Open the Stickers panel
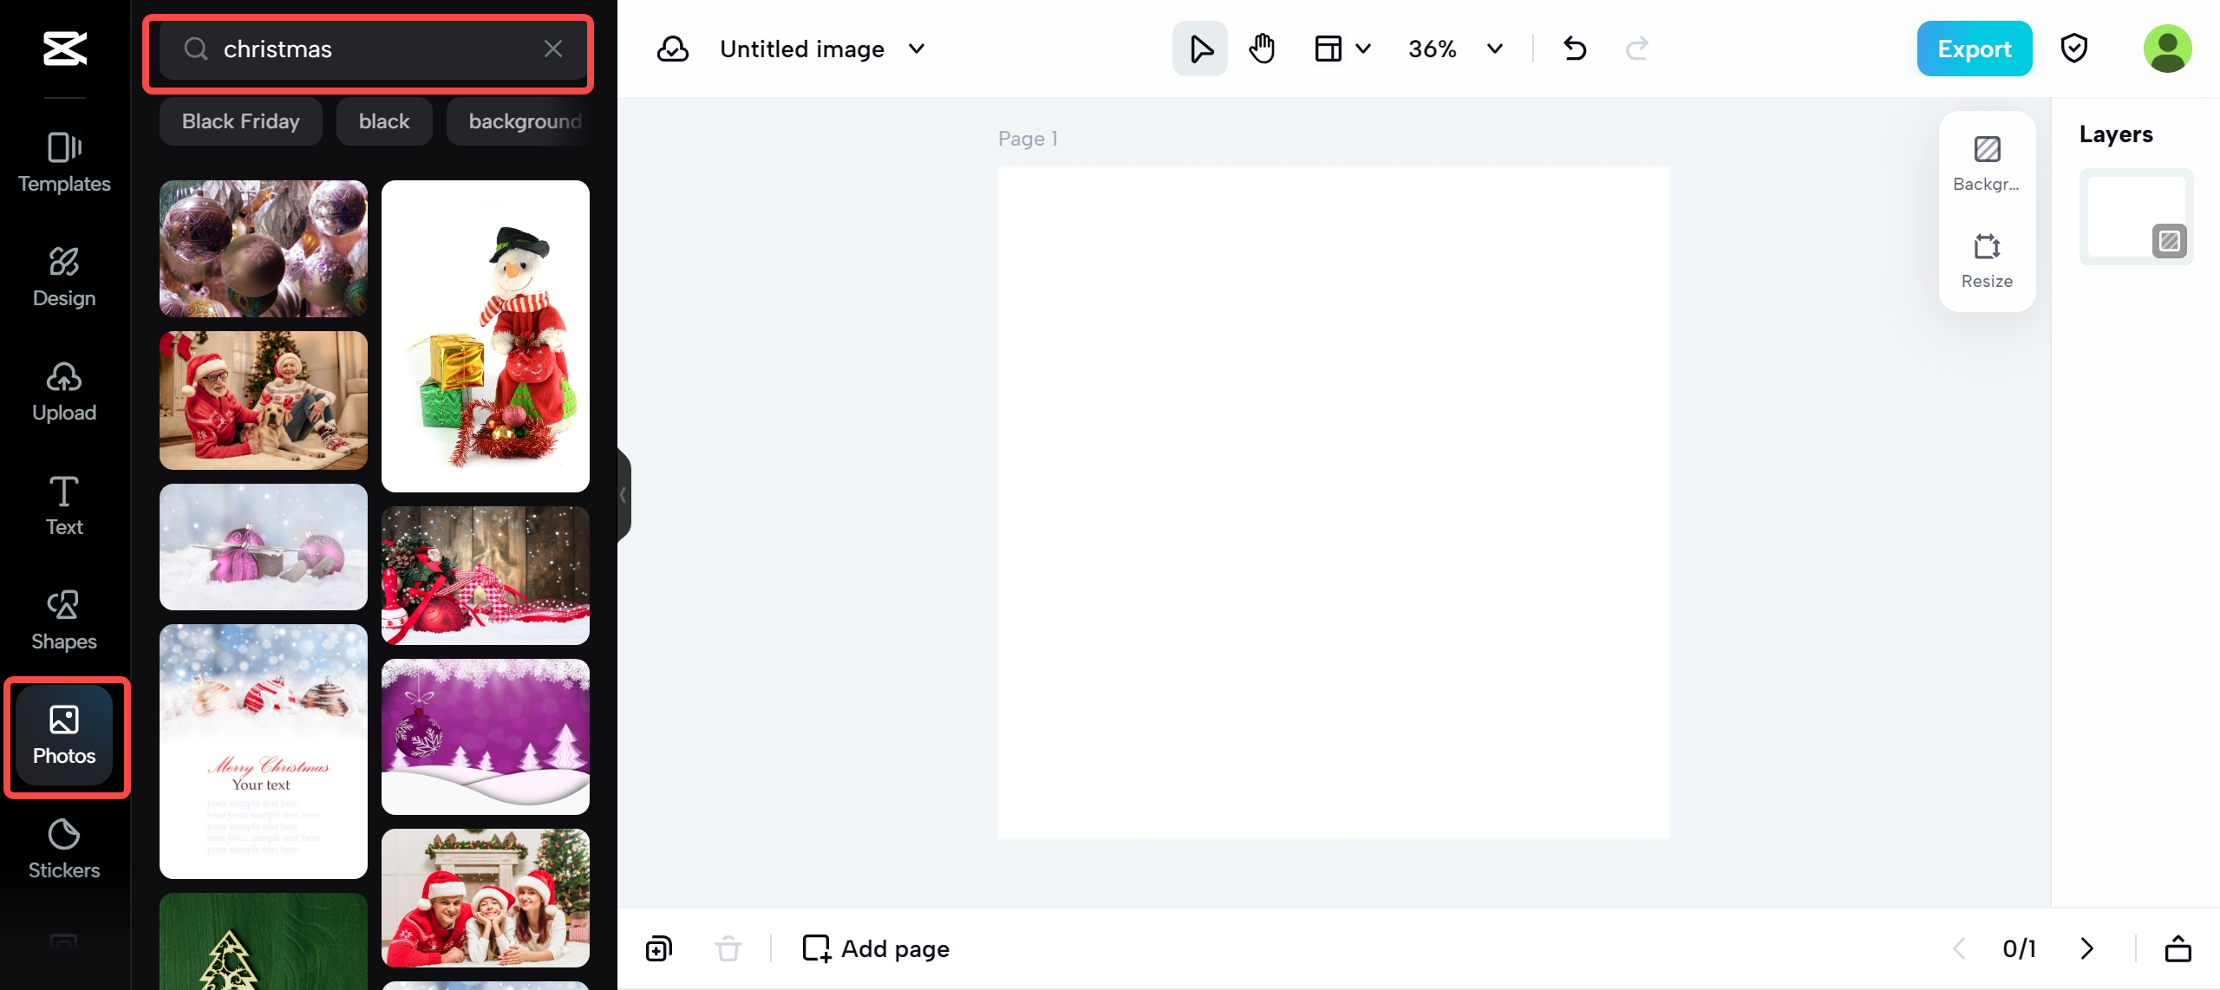The height and width of the screenshot is (990, 2220). point(64,849)
